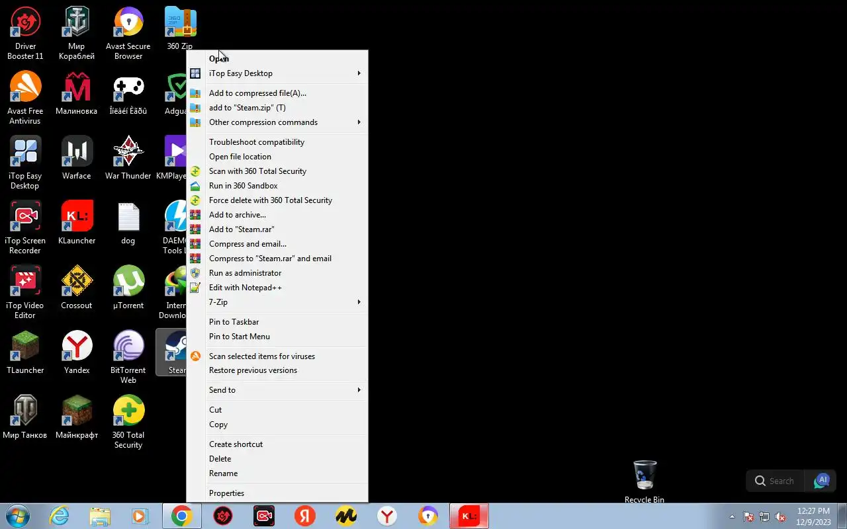Click the Windows Start button

tap(18, 516)
